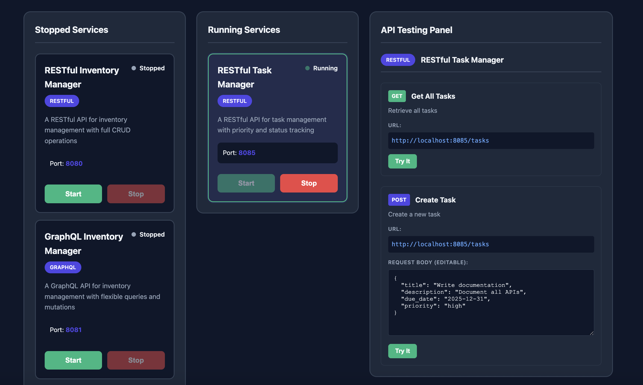Click the port 8085 value on Task Manager
The height and width of the screenshot is (385, 643).
(x=247, y=153)
